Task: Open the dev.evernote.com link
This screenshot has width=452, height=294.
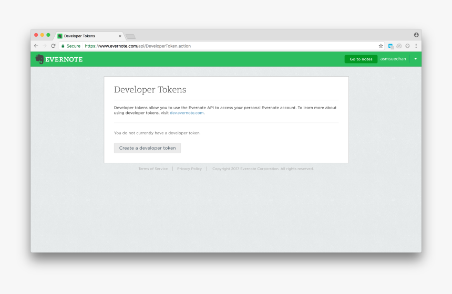Action: click(187, 113)
